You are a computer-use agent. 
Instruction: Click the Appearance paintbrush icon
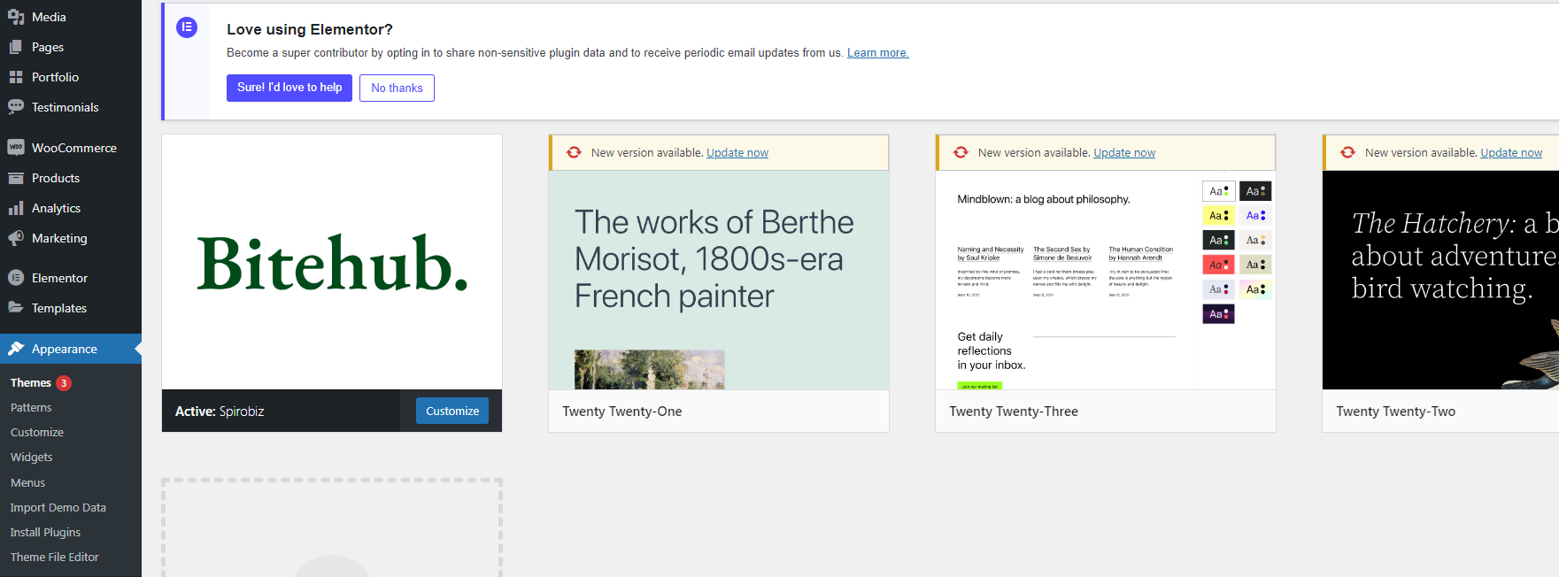pyautogui.click(x=16, y=349)
